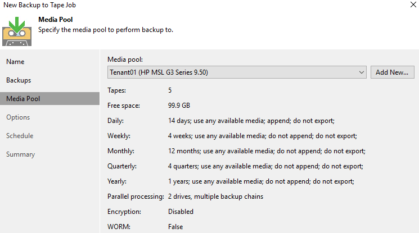Jump to the Options wizard step
419x233 pixels.
click(18, 117)
